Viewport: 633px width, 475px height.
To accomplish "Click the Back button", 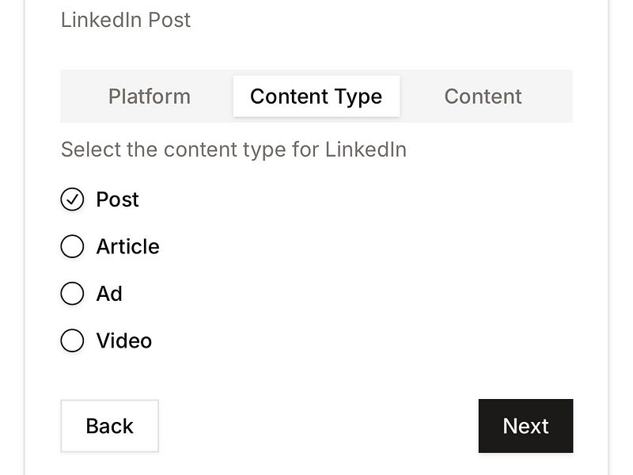I will [109, 426].
